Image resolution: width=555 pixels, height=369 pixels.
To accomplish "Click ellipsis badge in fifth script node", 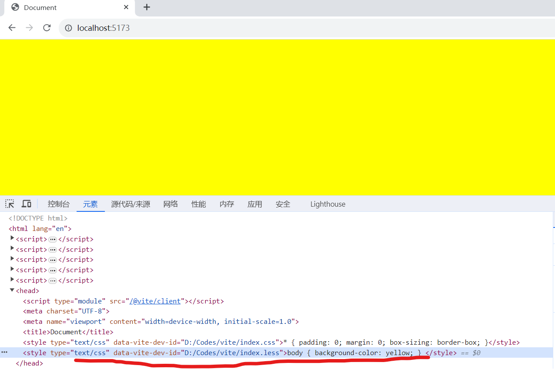I will [53, 280].
